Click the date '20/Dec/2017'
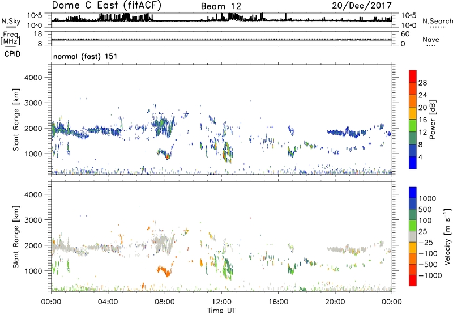 coord(362,5)
